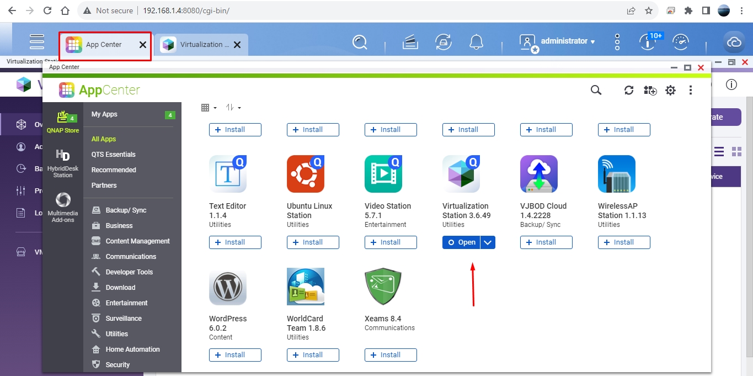Screen dimensions: 753x376
Task: Select Multimedia Add-ons in sidebar
Action: pos(63,208)
